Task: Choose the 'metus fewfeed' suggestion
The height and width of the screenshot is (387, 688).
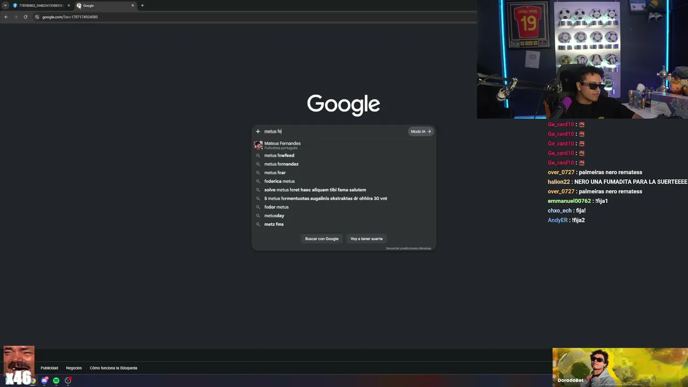Action: click(344, 155)
